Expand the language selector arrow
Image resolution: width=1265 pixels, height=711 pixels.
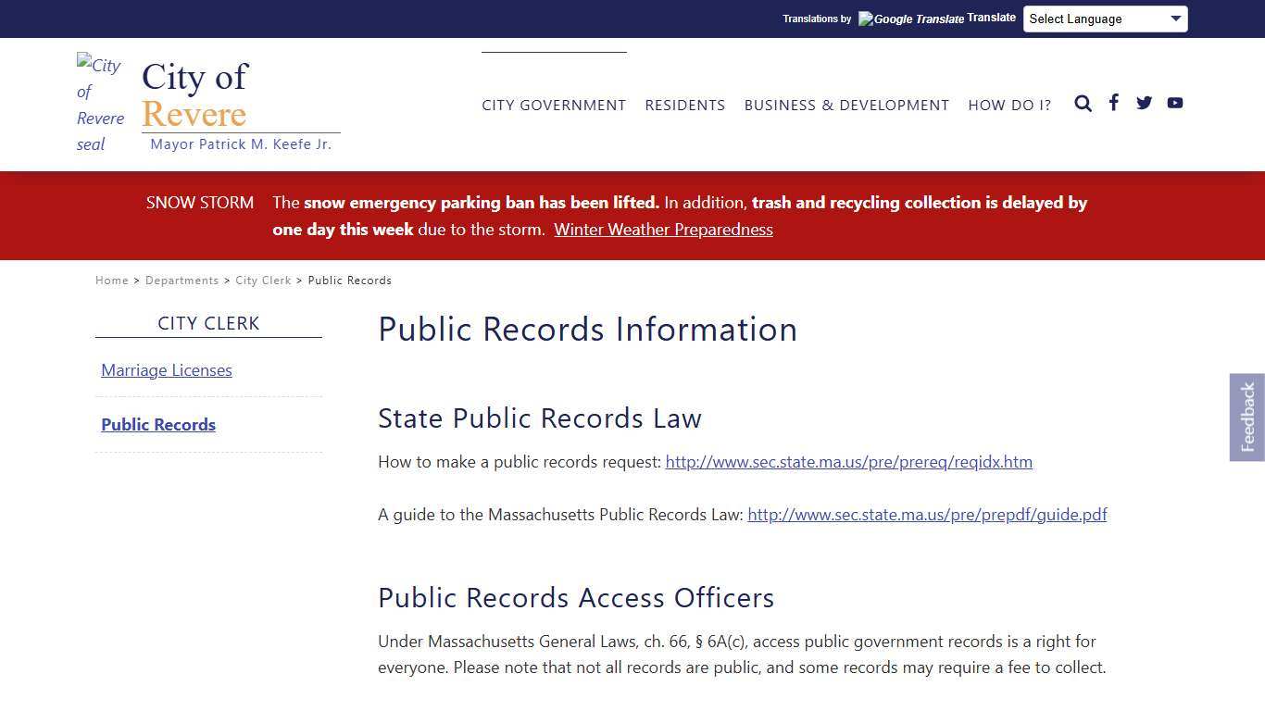(1177, 19)
